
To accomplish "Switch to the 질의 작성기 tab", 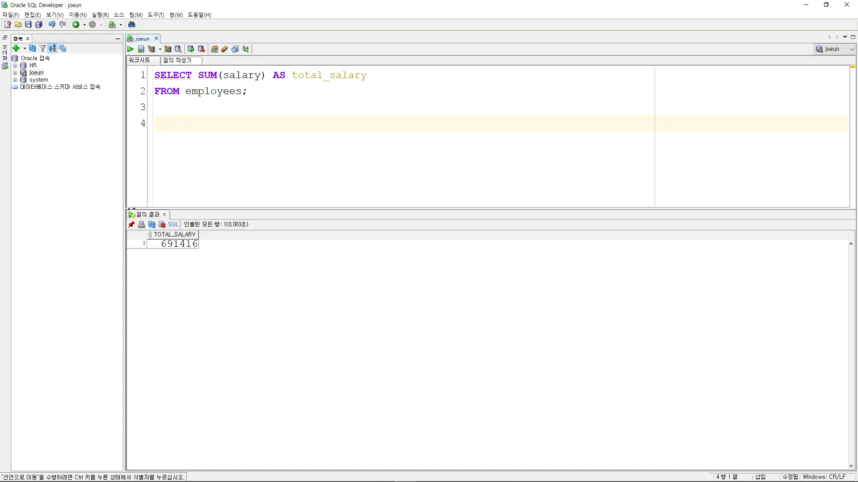I will pyautogui.click(x=177, y=60).
